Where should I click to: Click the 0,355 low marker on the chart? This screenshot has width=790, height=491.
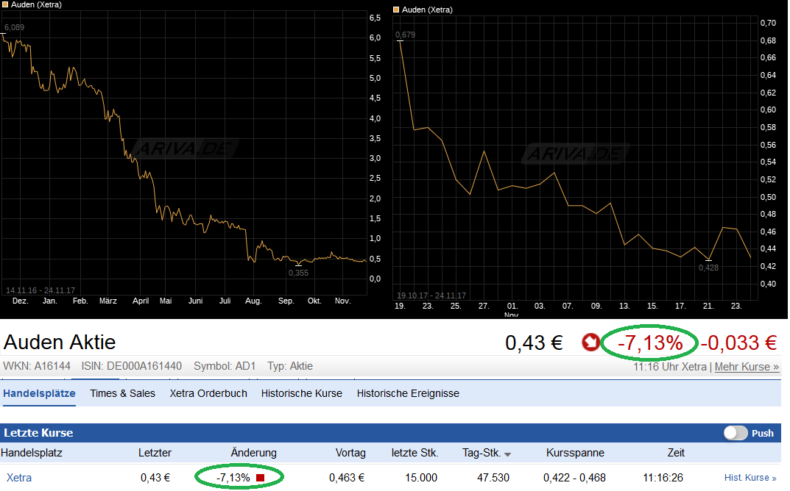[x=298, y=273]
